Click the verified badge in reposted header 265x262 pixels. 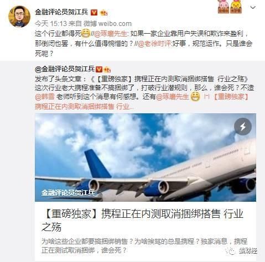(99, 69)
